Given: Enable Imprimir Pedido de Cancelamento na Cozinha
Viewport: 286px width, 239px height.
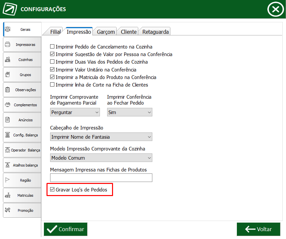Looking at the screenshot, I should pos(52,47).
